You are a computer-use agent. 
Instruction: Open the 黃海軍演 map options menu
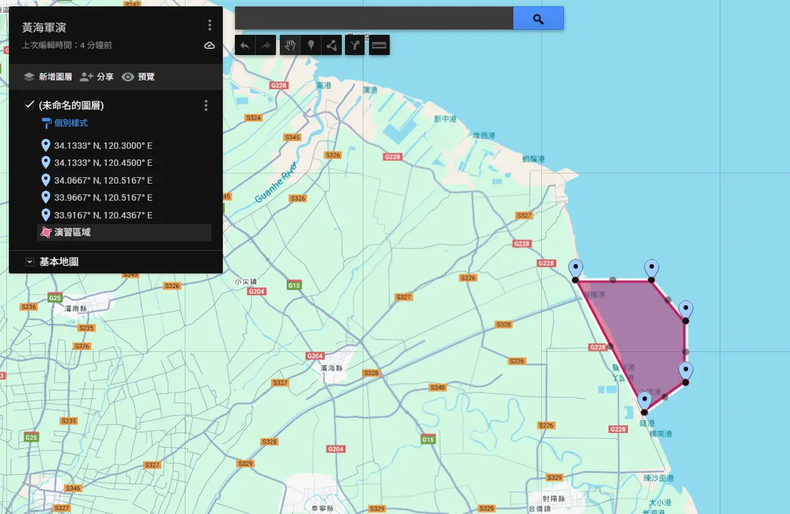click(x=210, y=25)
